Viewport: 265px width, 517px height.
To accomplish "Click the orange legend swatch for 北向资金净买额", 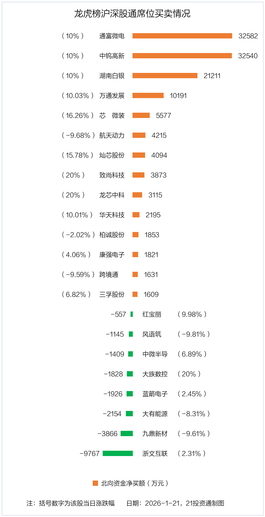I will (x=95, y=483).
